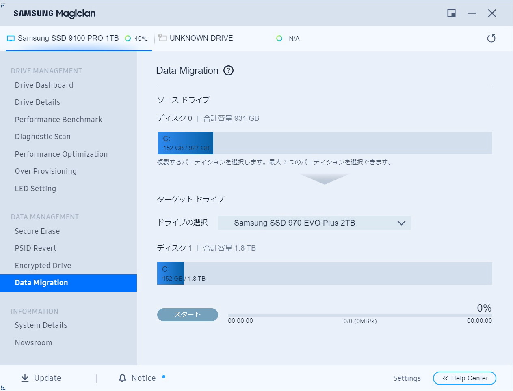Open Newsroom

(x=34, y=343)
